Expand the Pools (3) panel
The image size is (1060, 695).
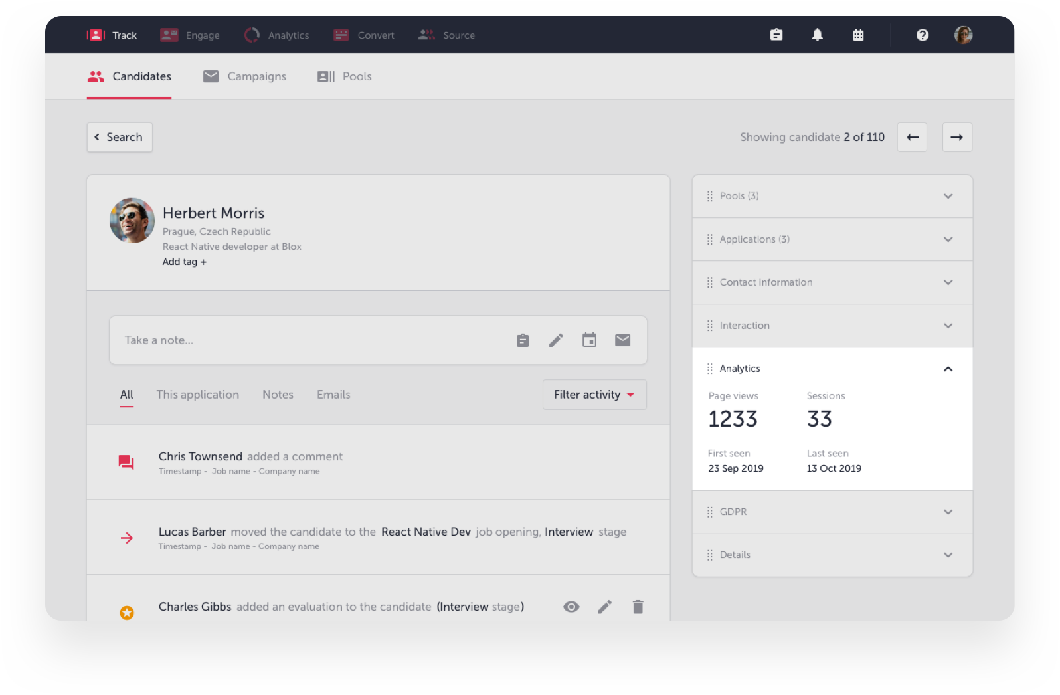click(x=948, y=196)
